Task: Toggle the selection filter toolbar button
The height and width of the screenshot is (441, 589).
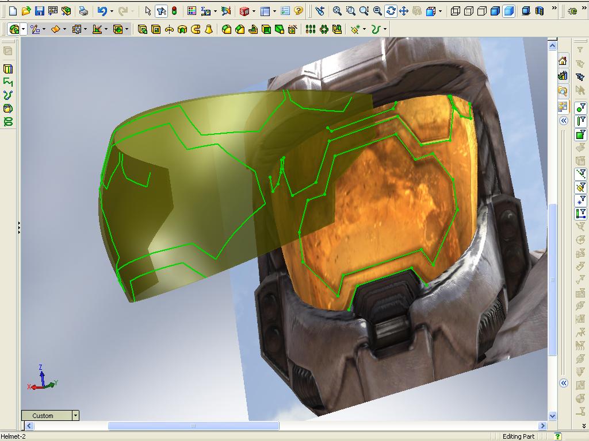Action: [161, 11]
